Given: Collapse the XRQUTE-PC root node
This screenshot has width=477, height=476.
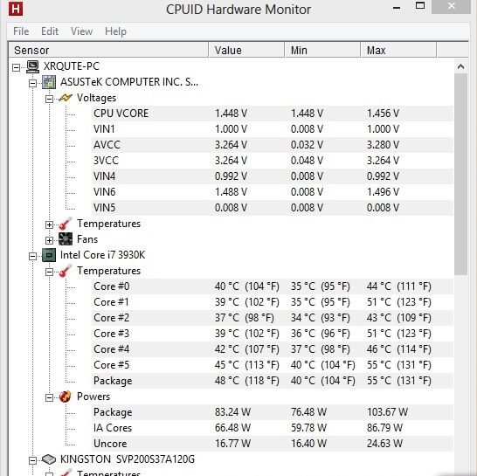Looking at the screenshot, I should point(16,67).
